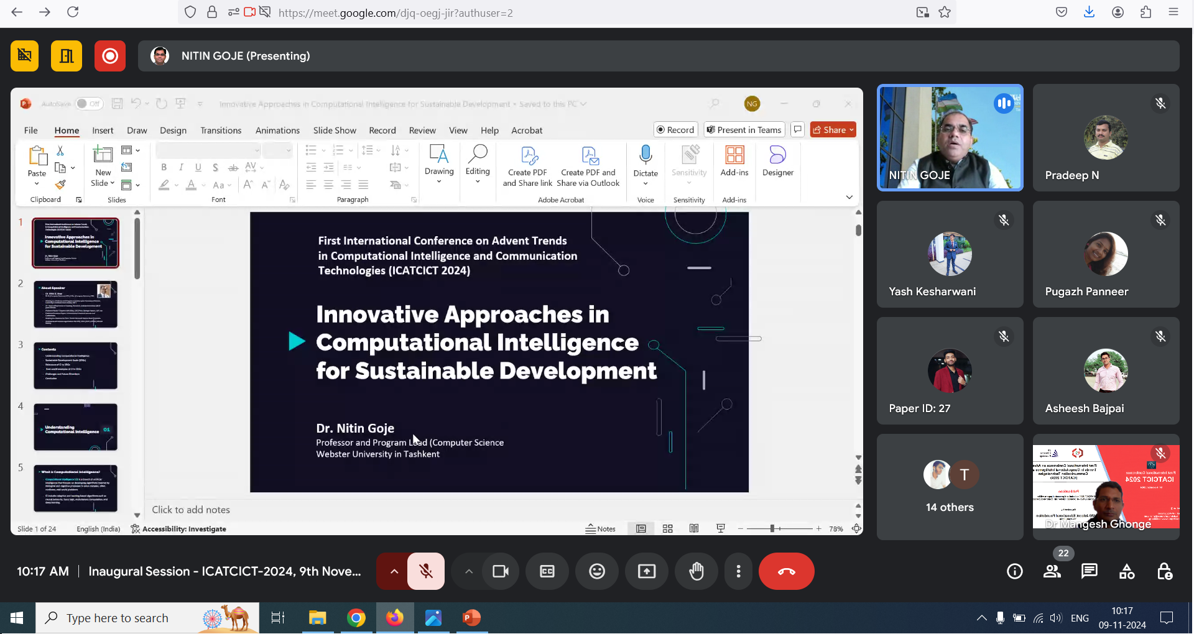Toggle the camera on or off
The image size is (1194, 634).
(501, 571)
